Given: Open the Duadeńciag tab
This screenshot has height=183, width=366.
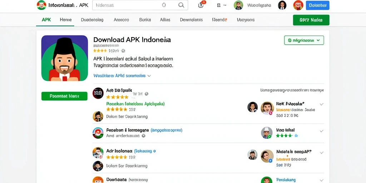Looking at the screenshot, I should tap(92, 20).
